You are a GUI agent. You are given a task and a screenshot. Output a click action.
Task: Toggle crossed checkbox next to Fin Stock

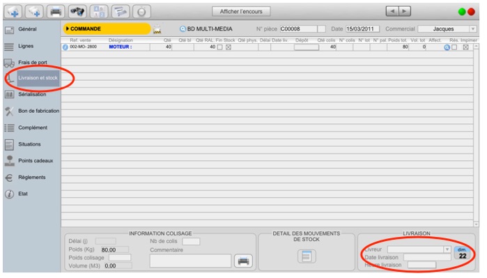point(229,47)
